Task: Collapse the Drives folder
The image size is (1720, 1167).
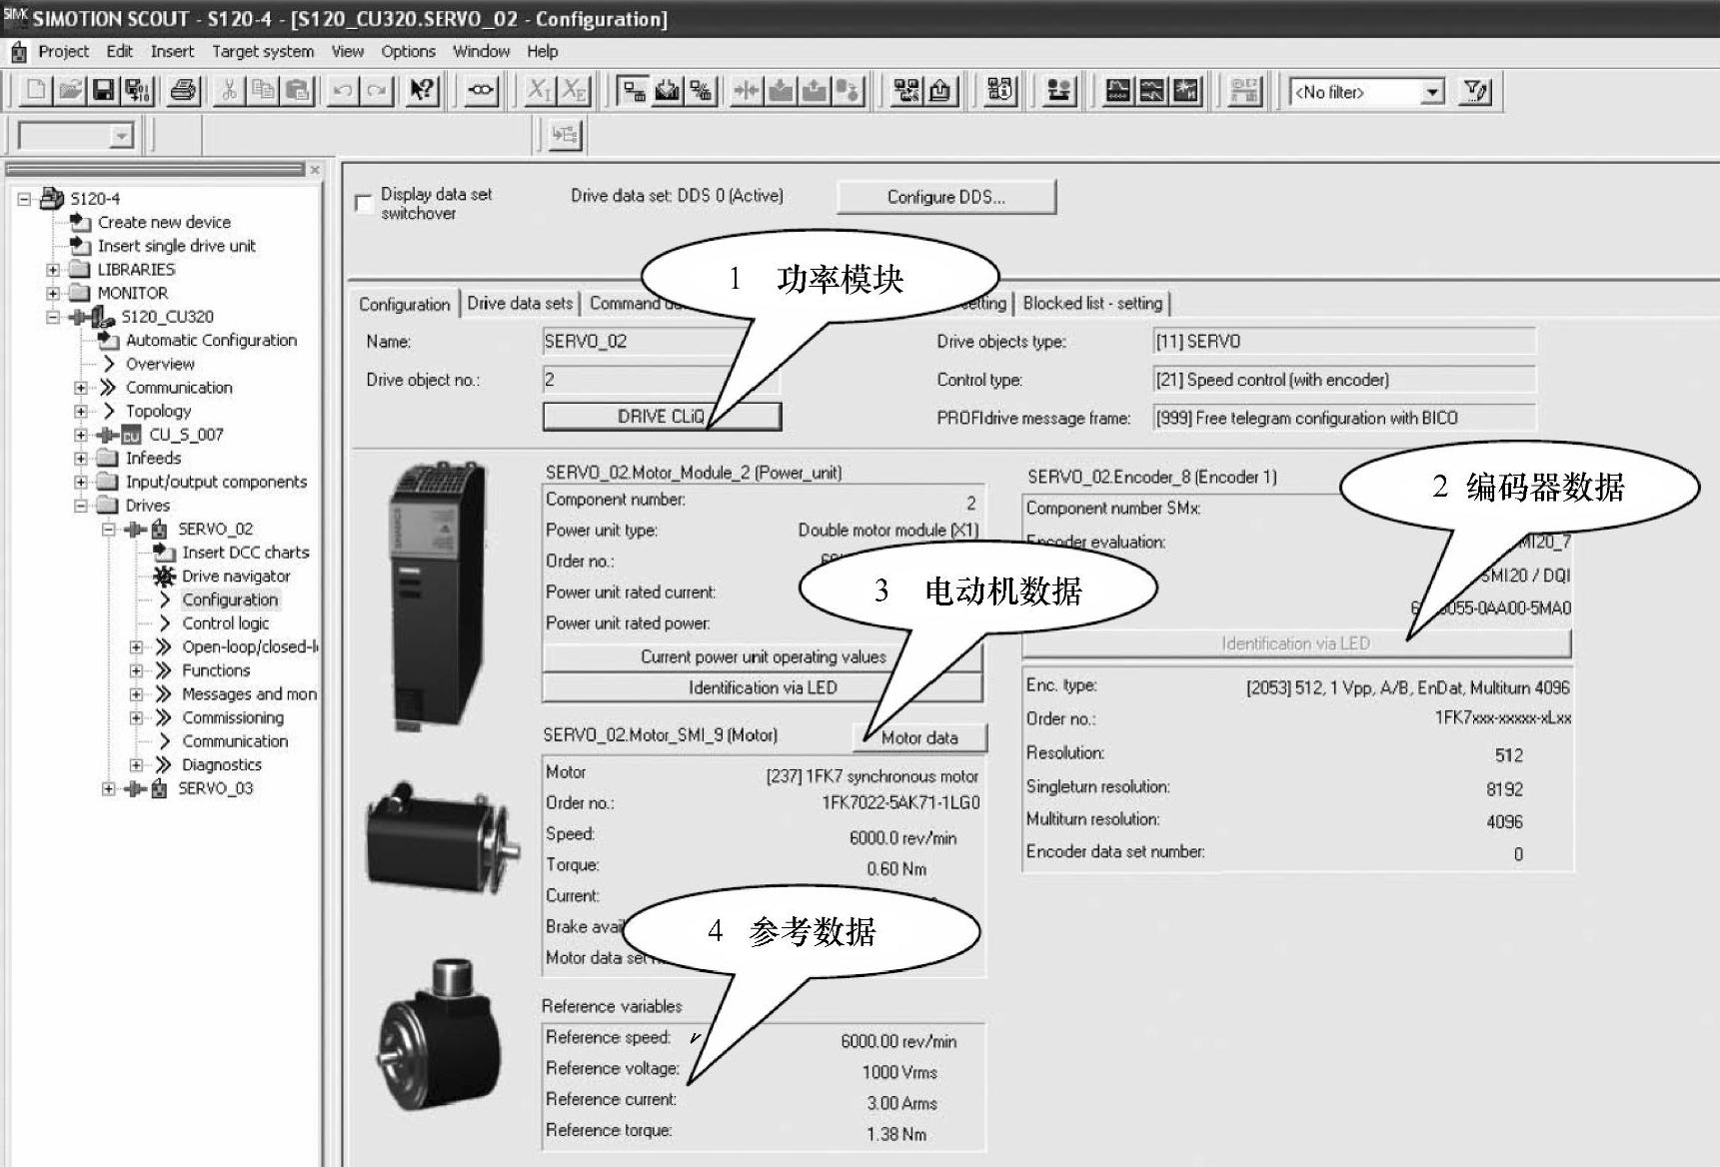Action: point(81,506)
